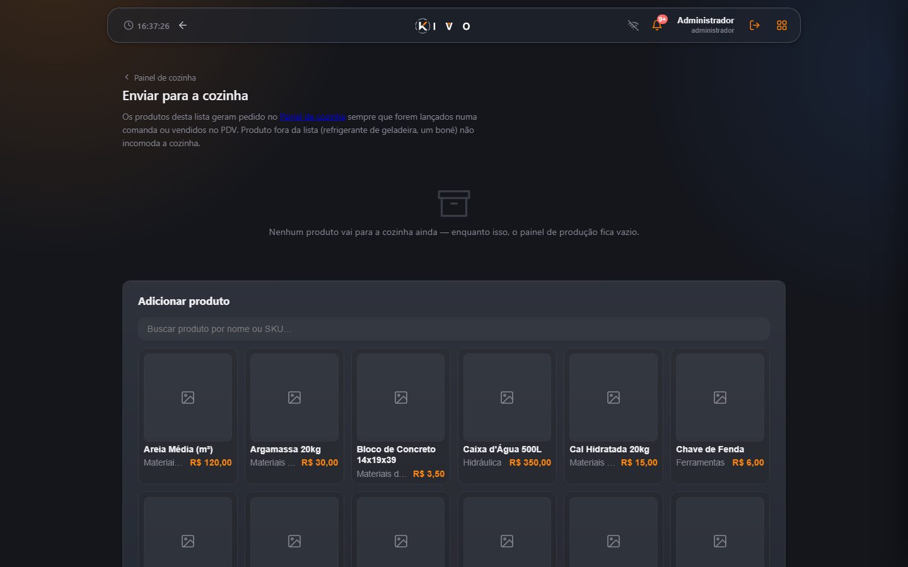Click the empty-state archive box icon
The height and width of the screenshot is (567, 908).
tap(454, 203)
